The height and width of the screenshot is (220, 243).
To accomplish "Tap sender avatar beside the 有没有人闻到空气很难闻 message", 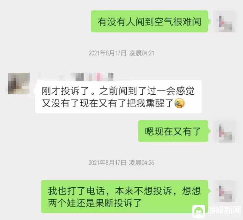I will tap(225, 22).
